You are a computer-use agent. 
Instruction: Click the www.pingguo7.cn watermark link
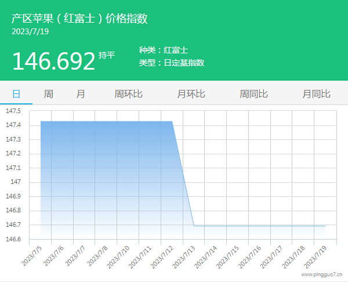[x=322, y=274]
